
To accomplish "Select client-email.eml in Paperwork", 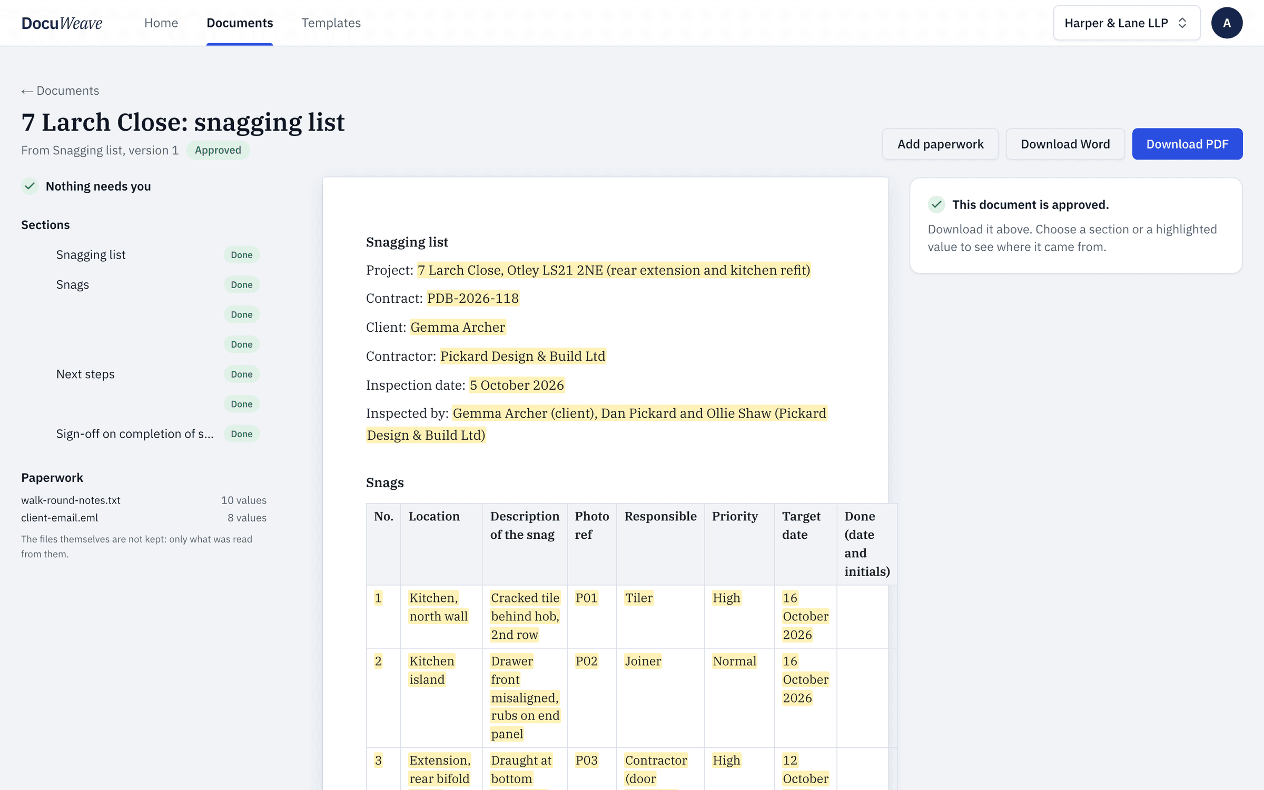I will tap(60, 518).
